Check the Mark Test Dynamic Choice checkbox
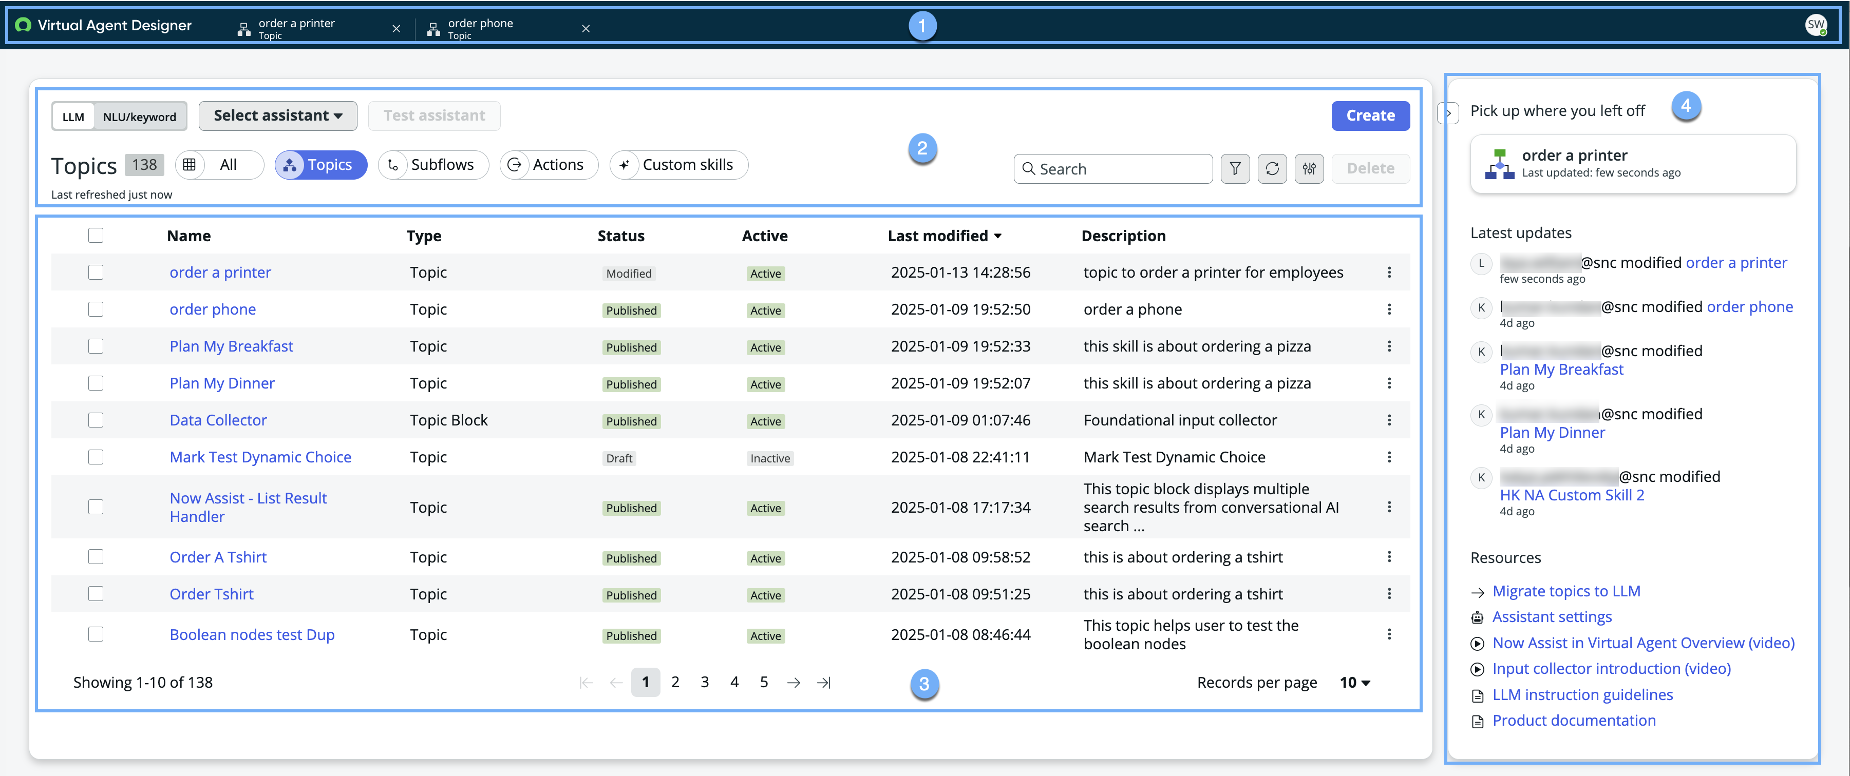1850x776 pixels. [x=96, y=457]
